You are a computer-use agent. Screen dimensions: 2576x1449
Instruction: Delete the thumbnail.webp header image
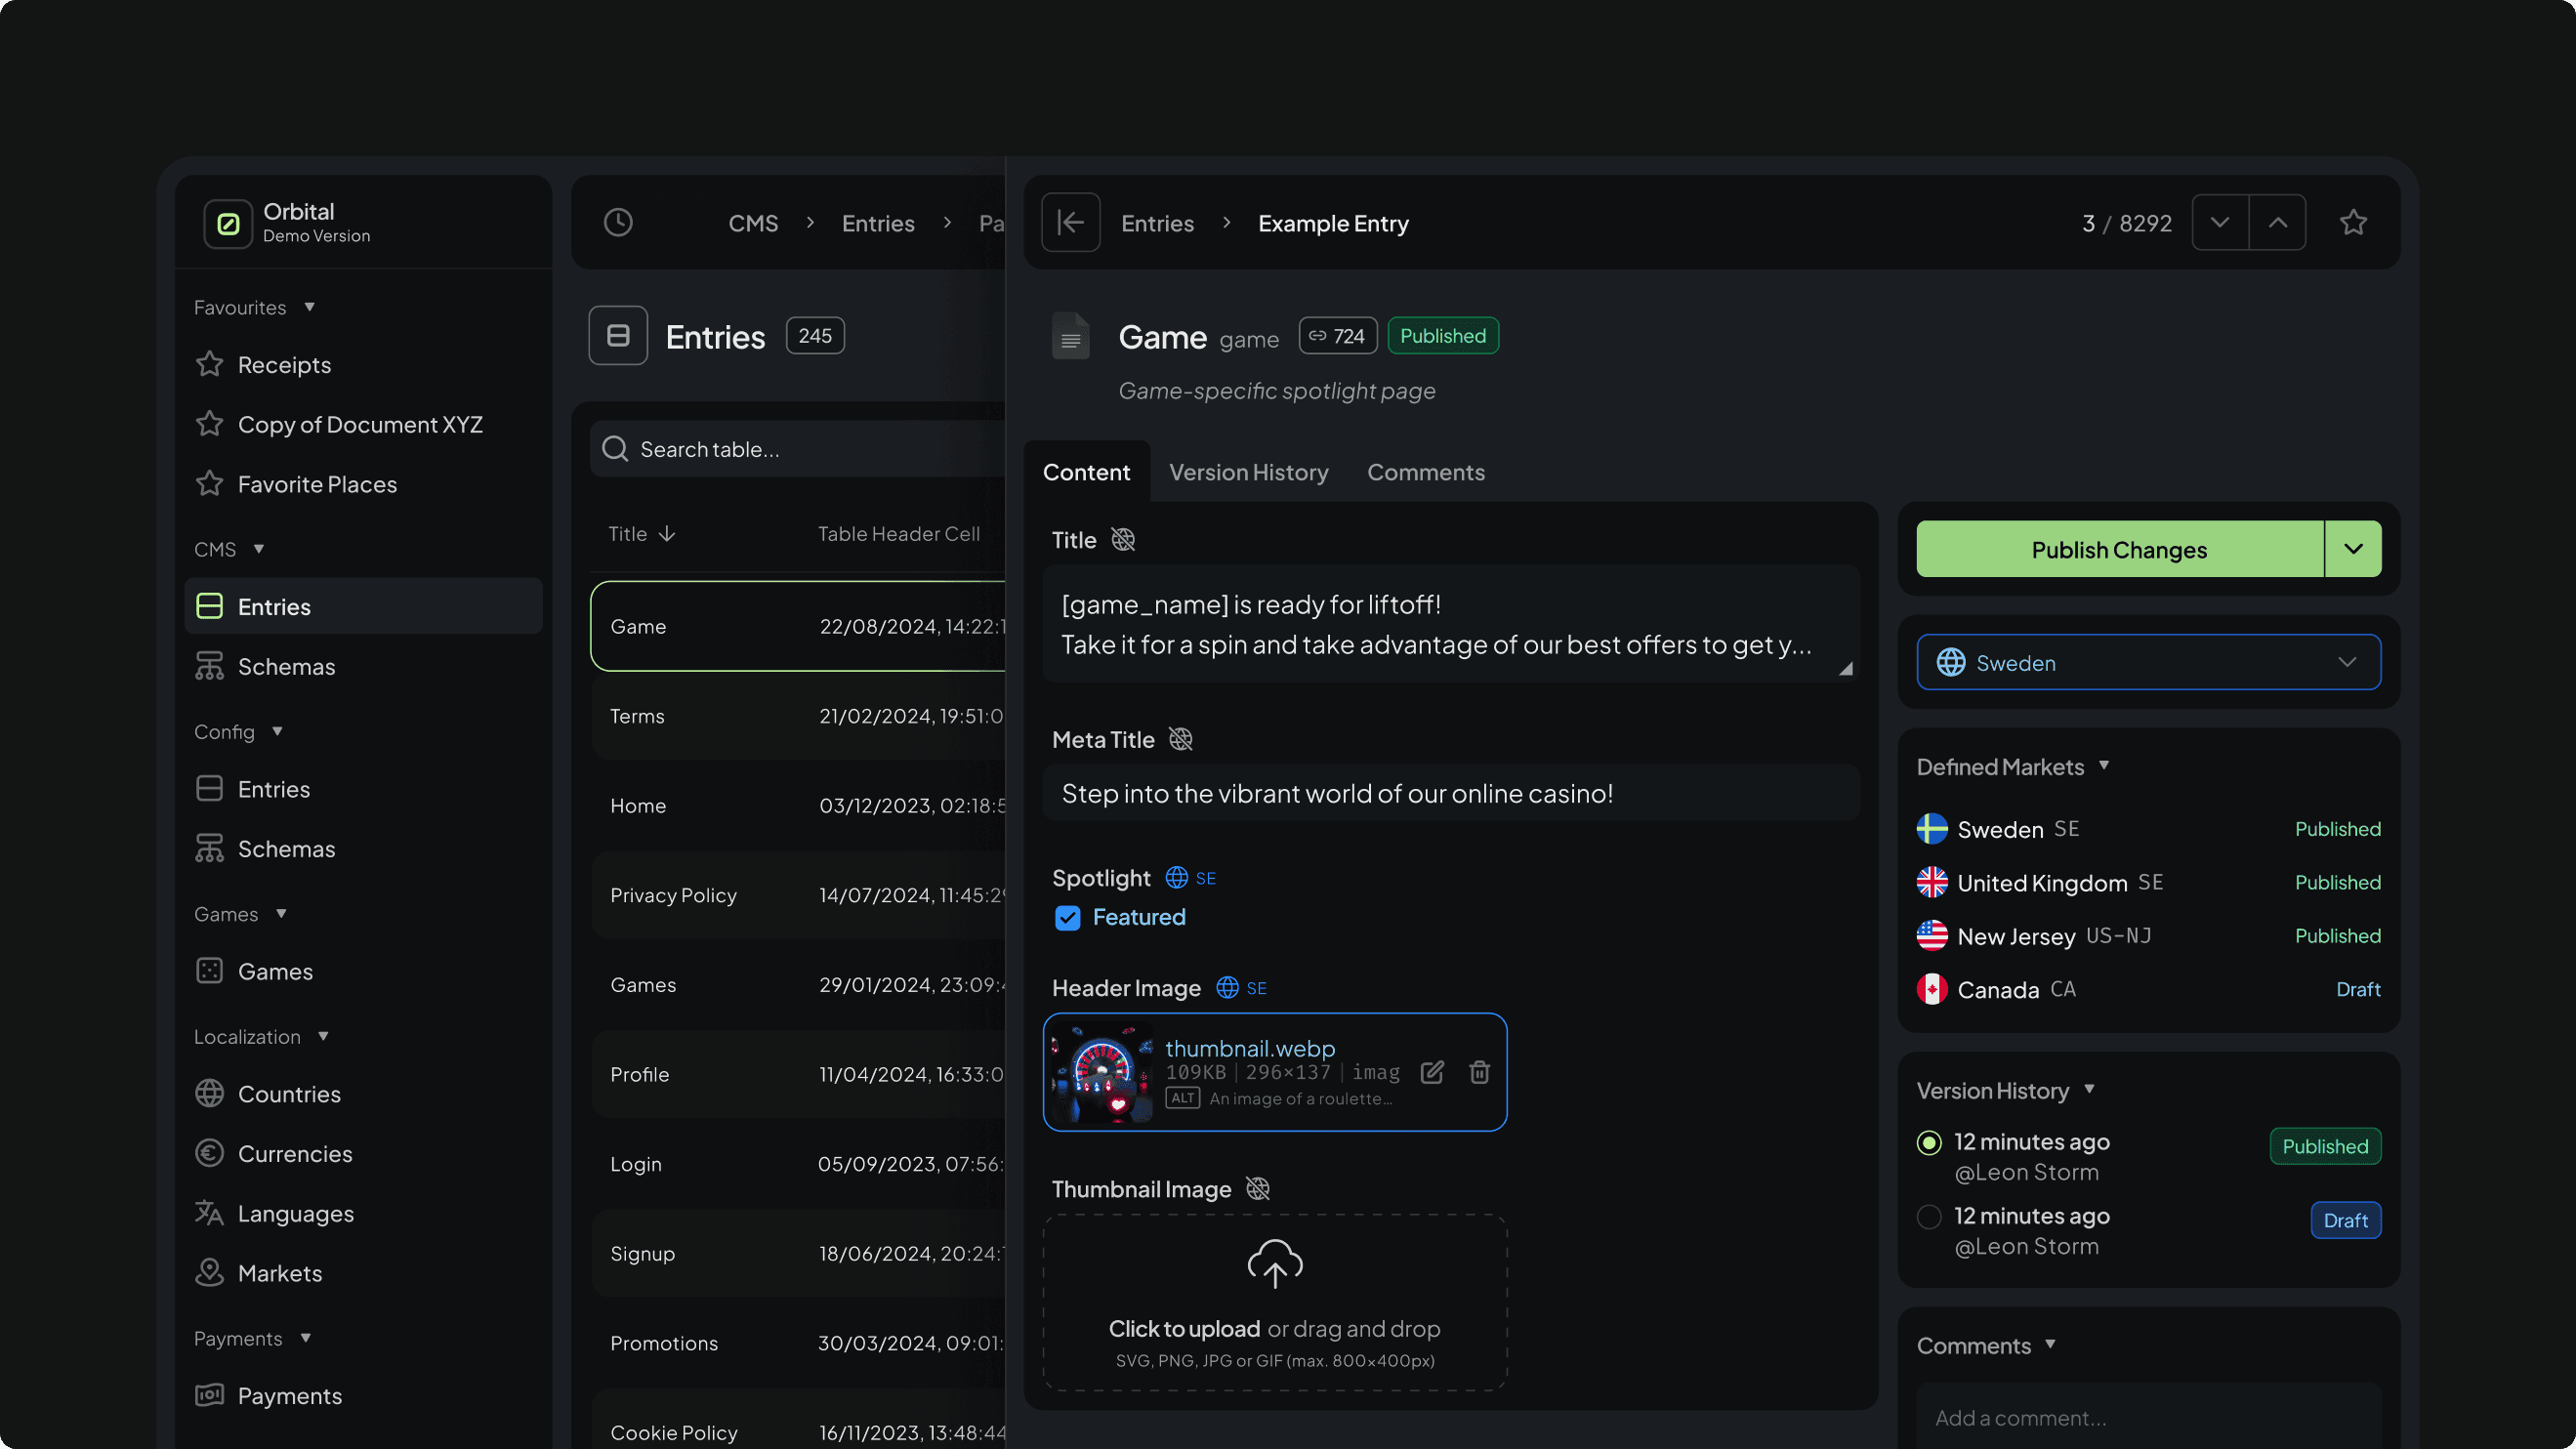tap(1479, 1072)
